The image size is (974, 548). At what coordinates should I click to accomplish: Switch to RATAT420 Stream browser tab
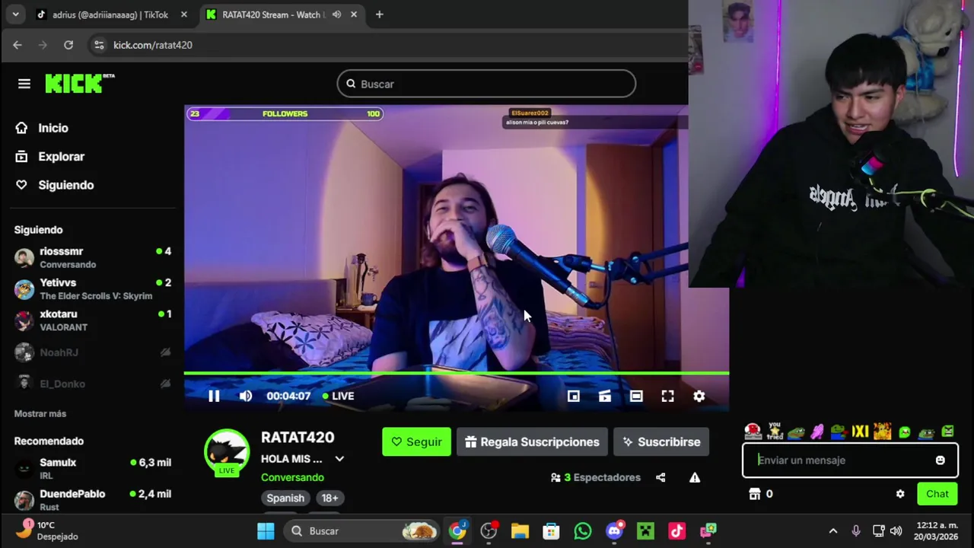pyautogui.click(x=272, y=14)
